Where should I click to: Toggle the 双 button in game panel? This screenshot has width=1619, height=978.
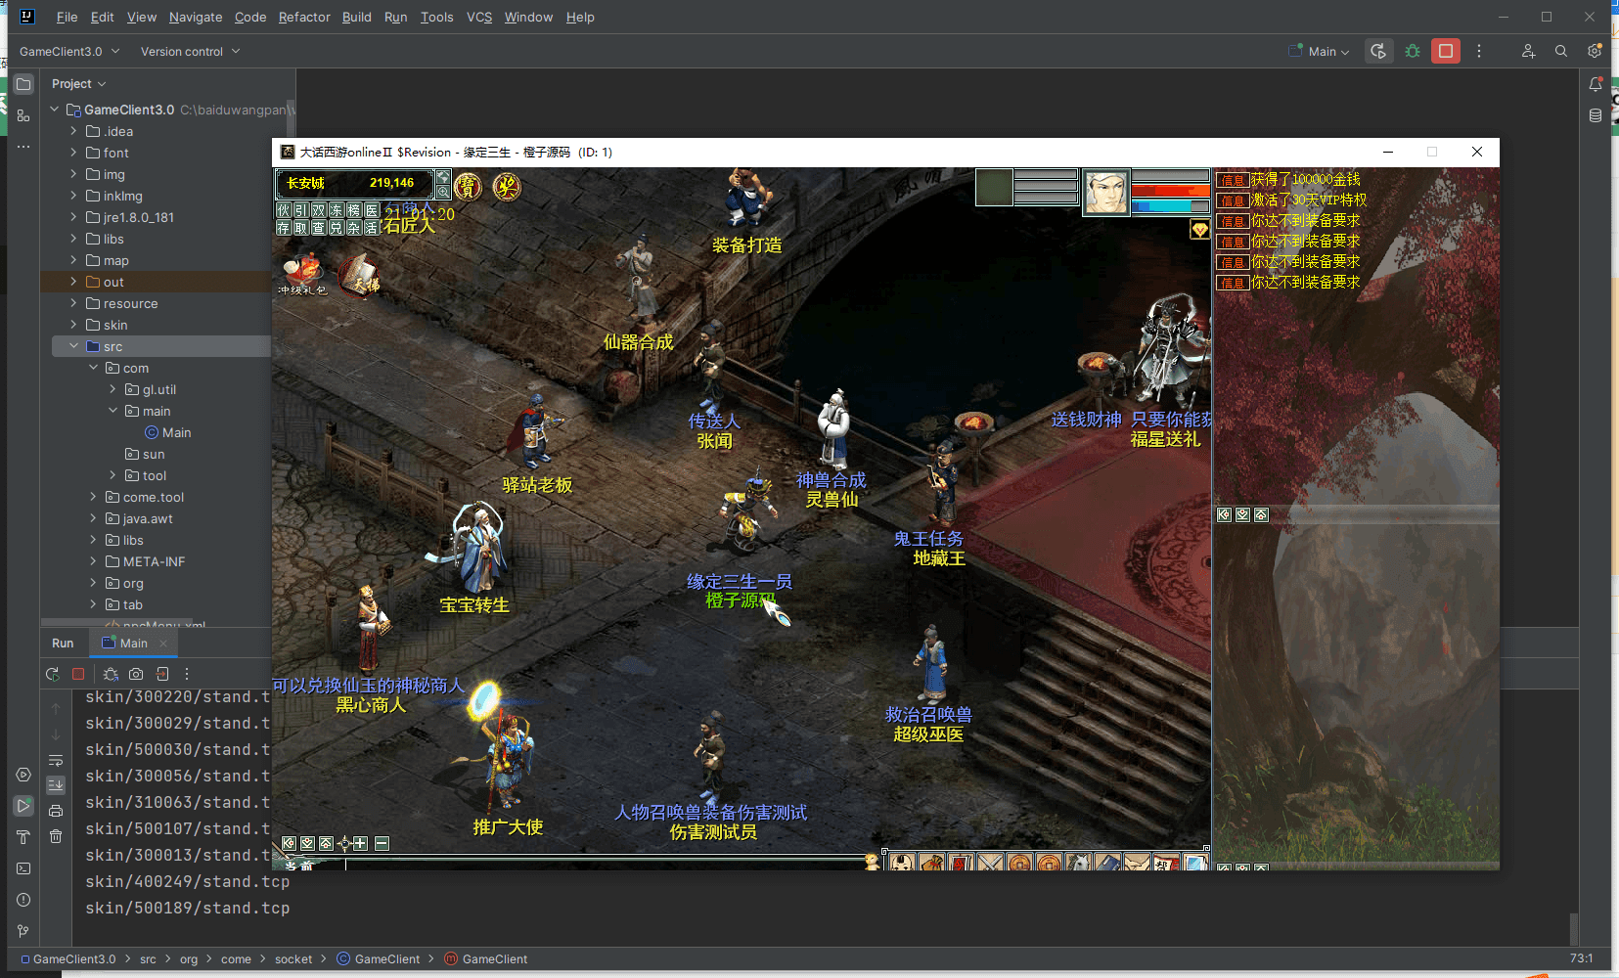click(x=319, y=210)
